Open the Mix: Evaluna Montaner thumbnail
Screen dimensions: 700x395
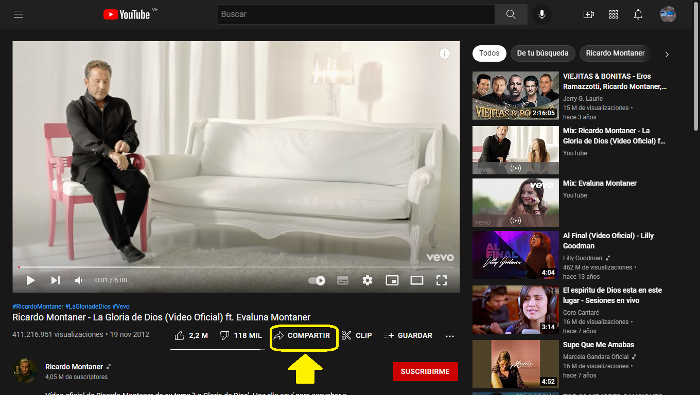point(516,203)
